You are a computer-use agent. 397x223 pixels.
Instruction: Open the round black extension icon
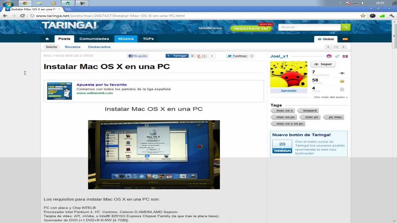click(x=373, y=16)
